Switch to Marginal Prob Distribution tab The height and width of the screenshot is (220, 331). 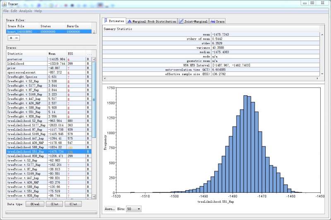[152, 21]
